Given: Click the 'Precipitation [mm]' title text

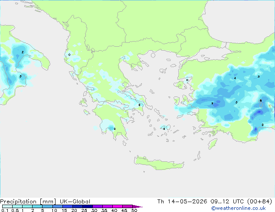Looking at the screenshot, I should click(28, 202).
